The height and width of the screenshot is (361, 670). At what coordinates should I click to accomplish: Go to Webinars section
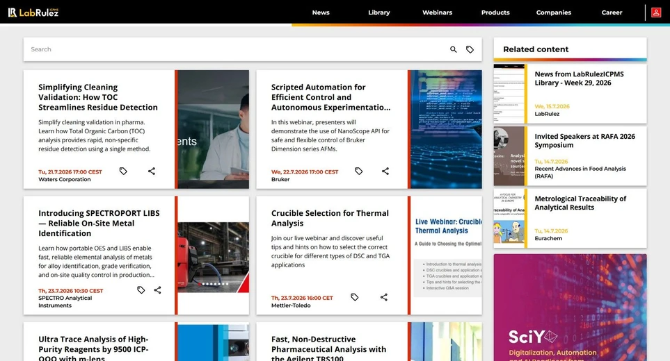coord(437,12)
